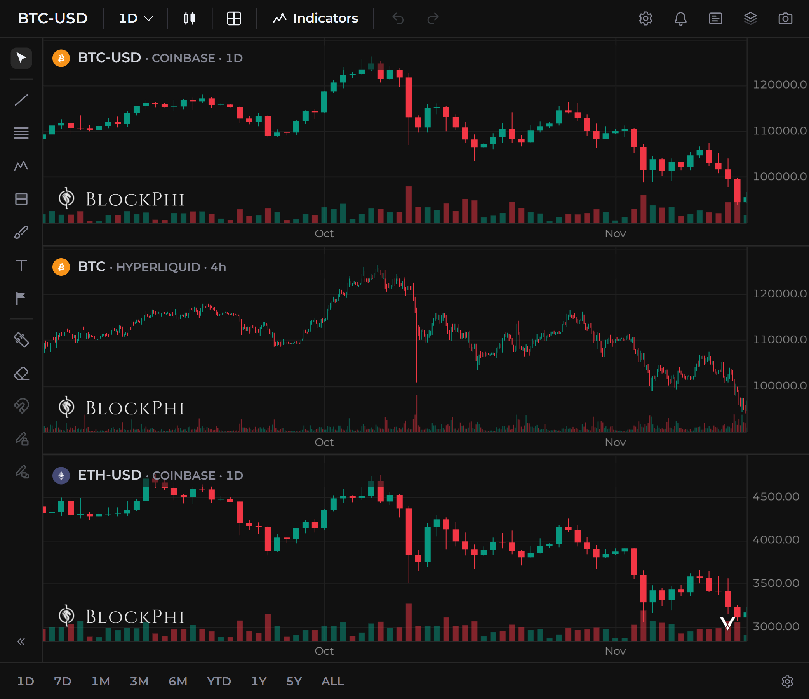Activate the brush drawing tool
This screenshot has height=699, width=809.
tap(21, 232)
